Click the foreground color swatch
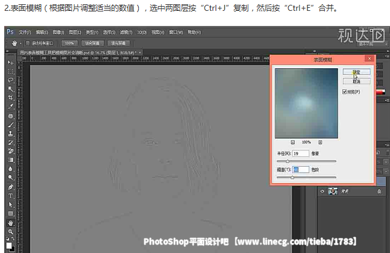Image resolution: width=390 pixels, height=253 pixels. point(8,246)
